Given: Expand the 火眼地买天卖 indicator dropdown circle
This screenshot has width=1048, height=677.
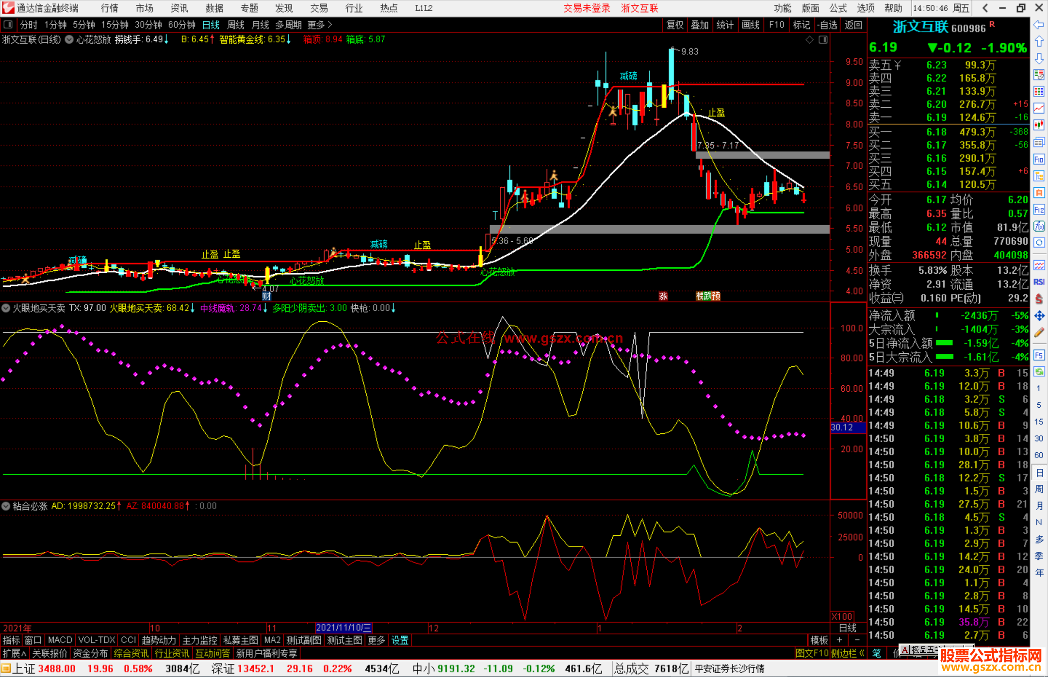Looking at the screenshot, I should point(6,308).
